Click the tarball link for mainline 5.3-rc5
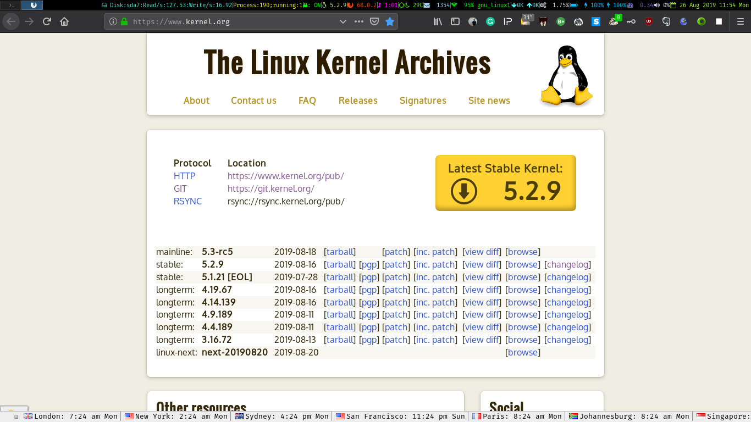The width and height of the screenshot is (751, 422). point(340,252)
